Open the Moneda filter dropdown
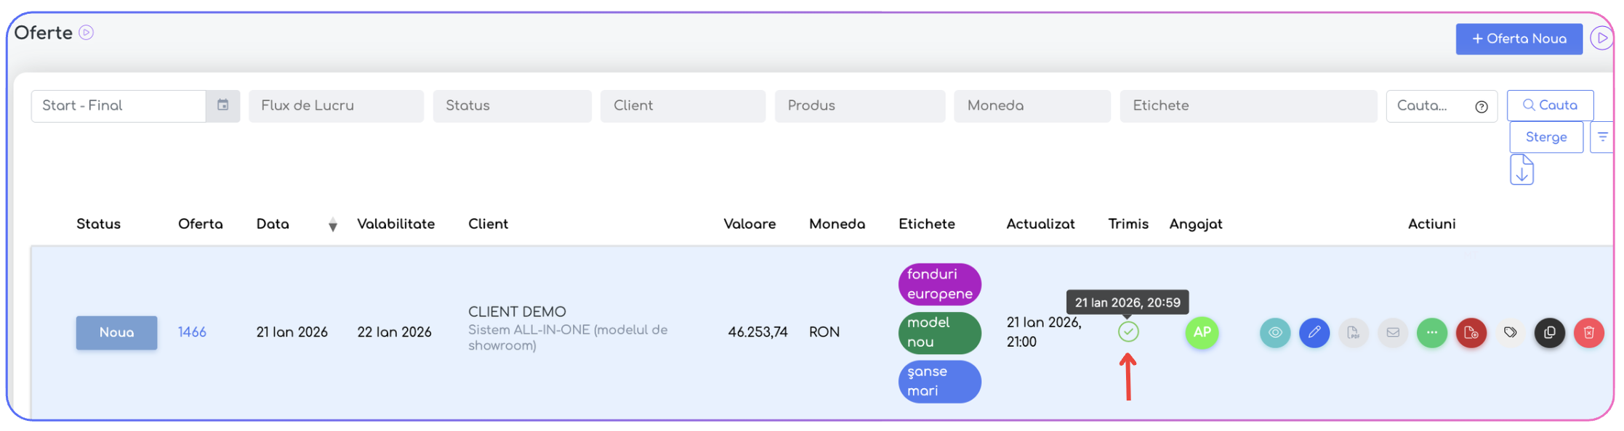This screenshot has width=1624, height=431. point(1032,106)
